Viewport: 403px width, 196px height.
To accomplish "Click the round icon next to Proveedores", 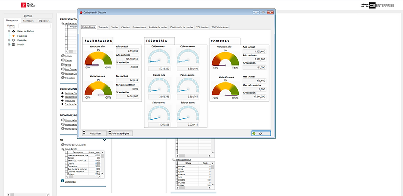I will pos(63,78).
